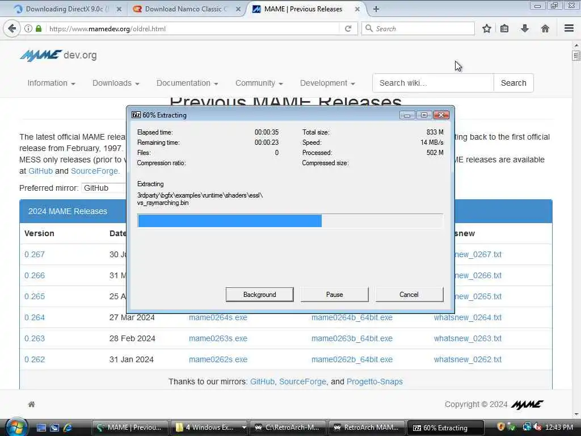Click the footer home icon
The height and width of the screenshot is (436, 581).
pos(32,404)
